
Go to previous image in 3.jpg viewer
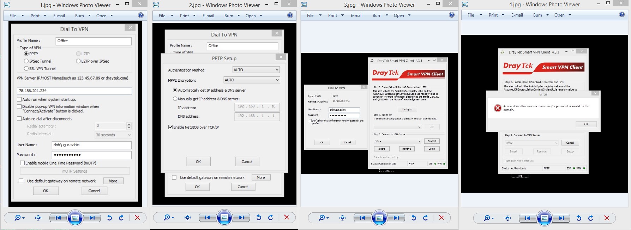(362, 218)
